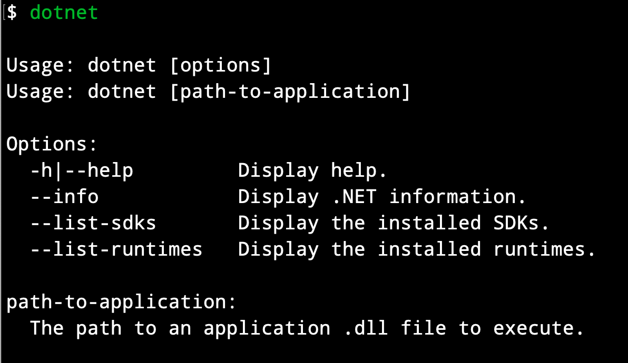The width and height of the screenshot is (628, 363).
Task: Click the --list-sdks option
Action: pyautogui.click(x=93, y=223)
